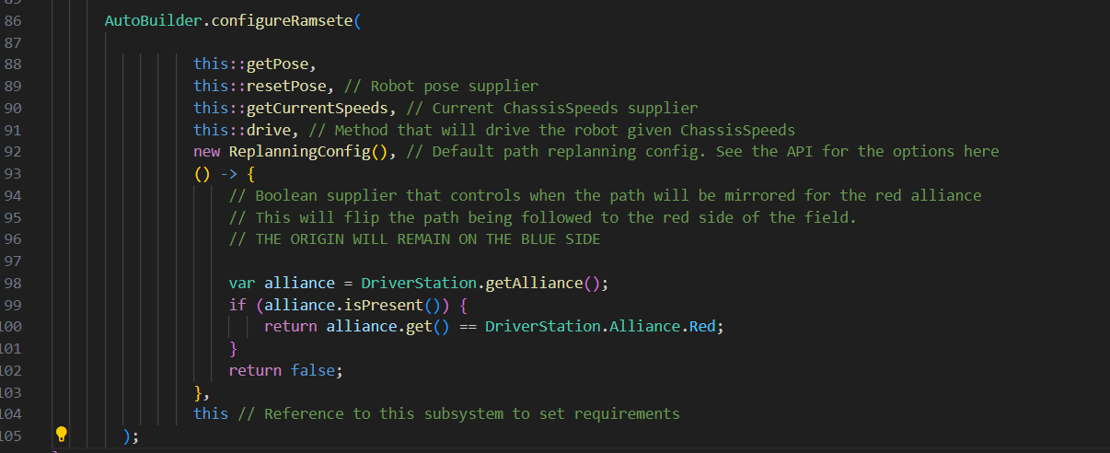Screen dimensions: 1110x453
Task: Click line number 93 in gutter
Action: pyautogui.click(x=13, y=173)
